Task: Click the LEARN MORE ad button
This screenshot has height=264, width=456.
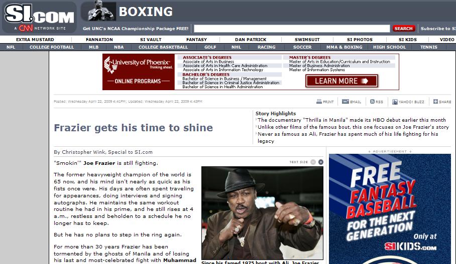Action: click(341, 81)
